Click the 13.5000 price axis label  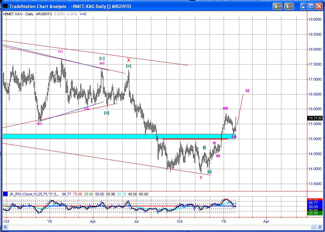(x=315, y=184)
